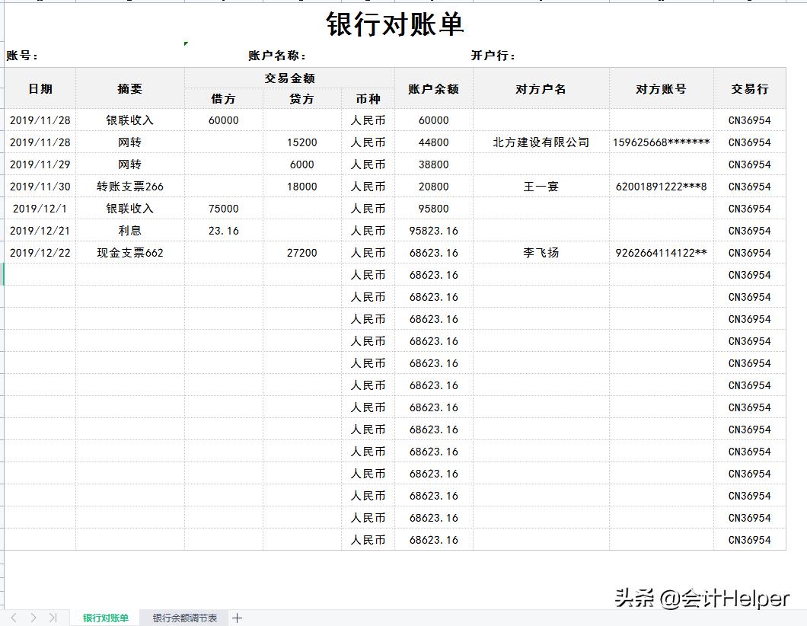Click the 日期 column header cell
Screen dimensions: 807x626
(40, 88)
